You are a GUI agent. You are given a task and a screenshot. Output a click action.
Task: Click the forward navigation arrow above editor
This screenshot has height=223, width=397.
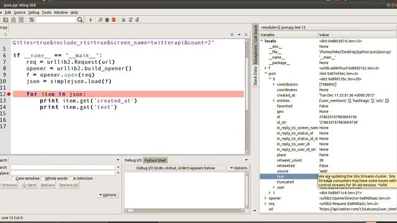[5, 35]
